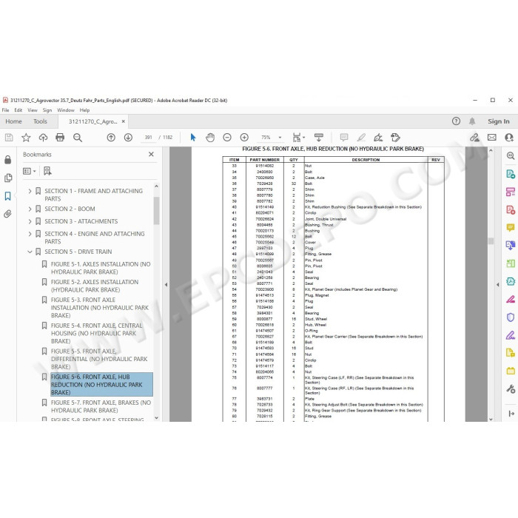
Task: Open Figure 5-5 Differential bookmark
Action: 99,359
